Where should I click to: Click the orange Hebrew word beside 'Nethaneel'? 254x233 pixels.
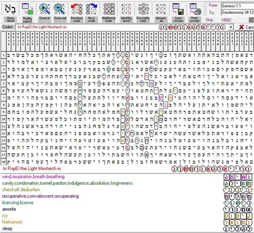(238, 222)
